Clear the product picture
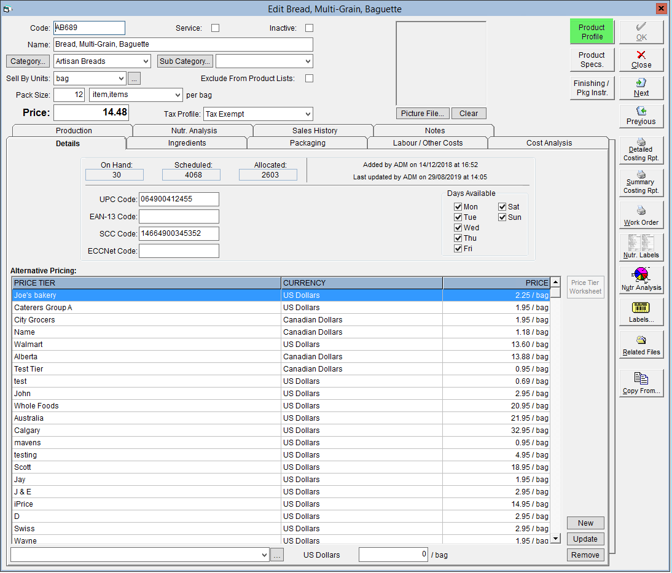 pos(469,114)
